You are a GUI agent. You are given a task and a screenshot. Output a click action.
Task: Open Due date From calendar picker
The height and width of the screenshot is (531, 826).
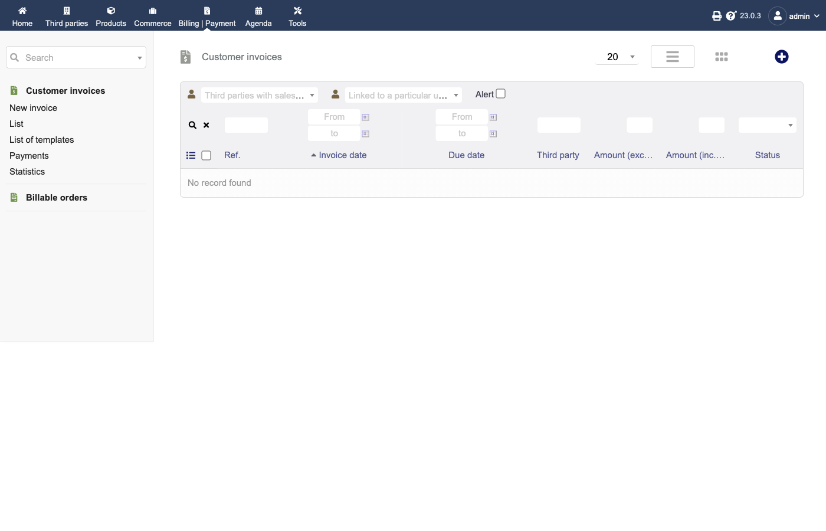493,117
